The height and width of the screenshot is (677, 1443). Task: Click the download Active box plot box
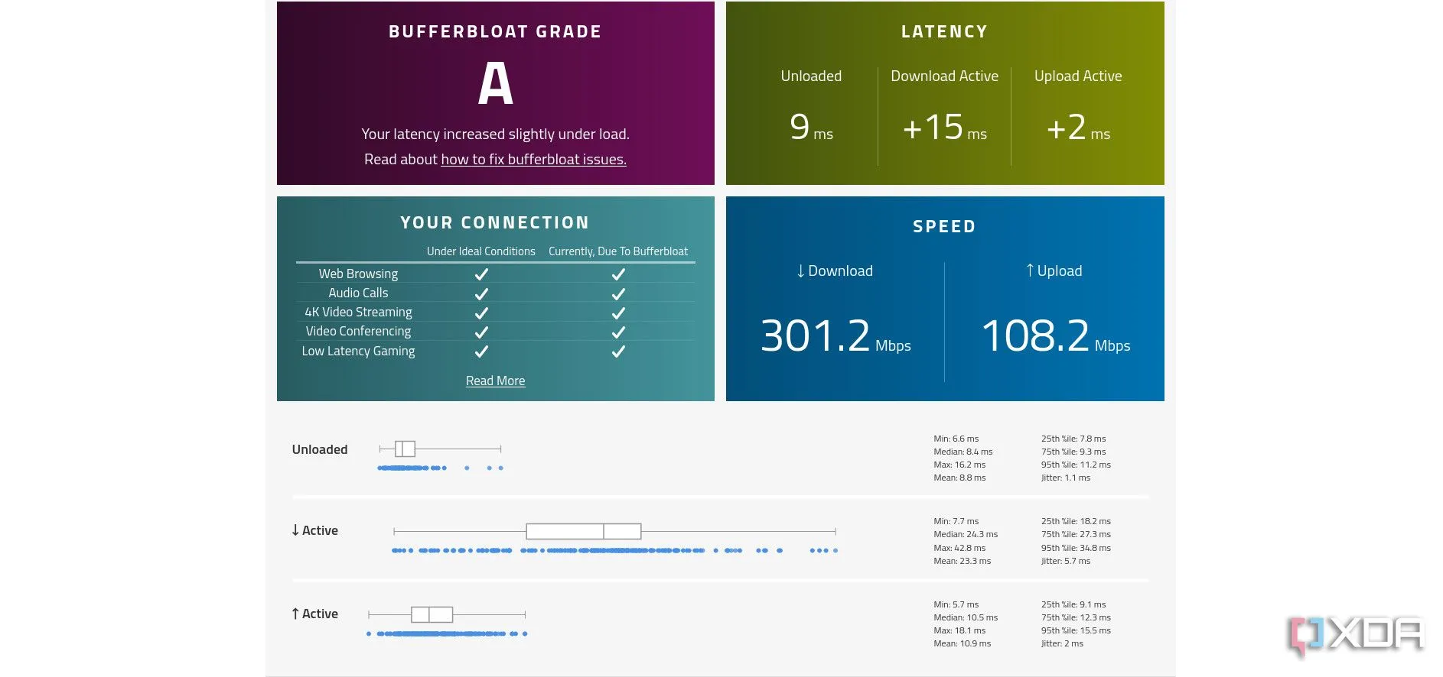583,531
